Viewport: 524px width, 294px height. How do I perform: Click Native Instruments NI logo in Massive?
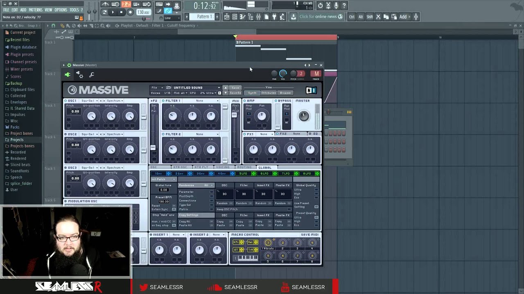311,90
